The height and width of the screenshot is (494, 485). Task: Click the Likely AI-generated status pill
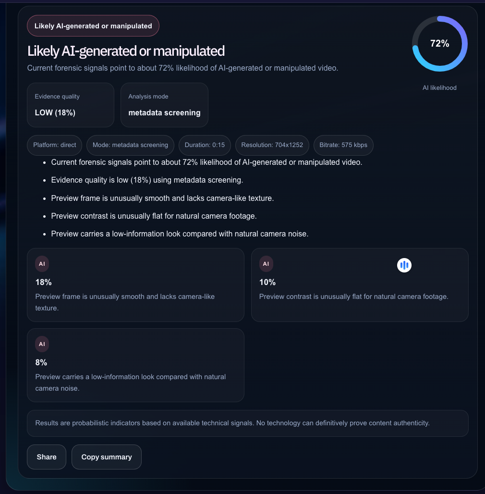(x=93, y=26)
